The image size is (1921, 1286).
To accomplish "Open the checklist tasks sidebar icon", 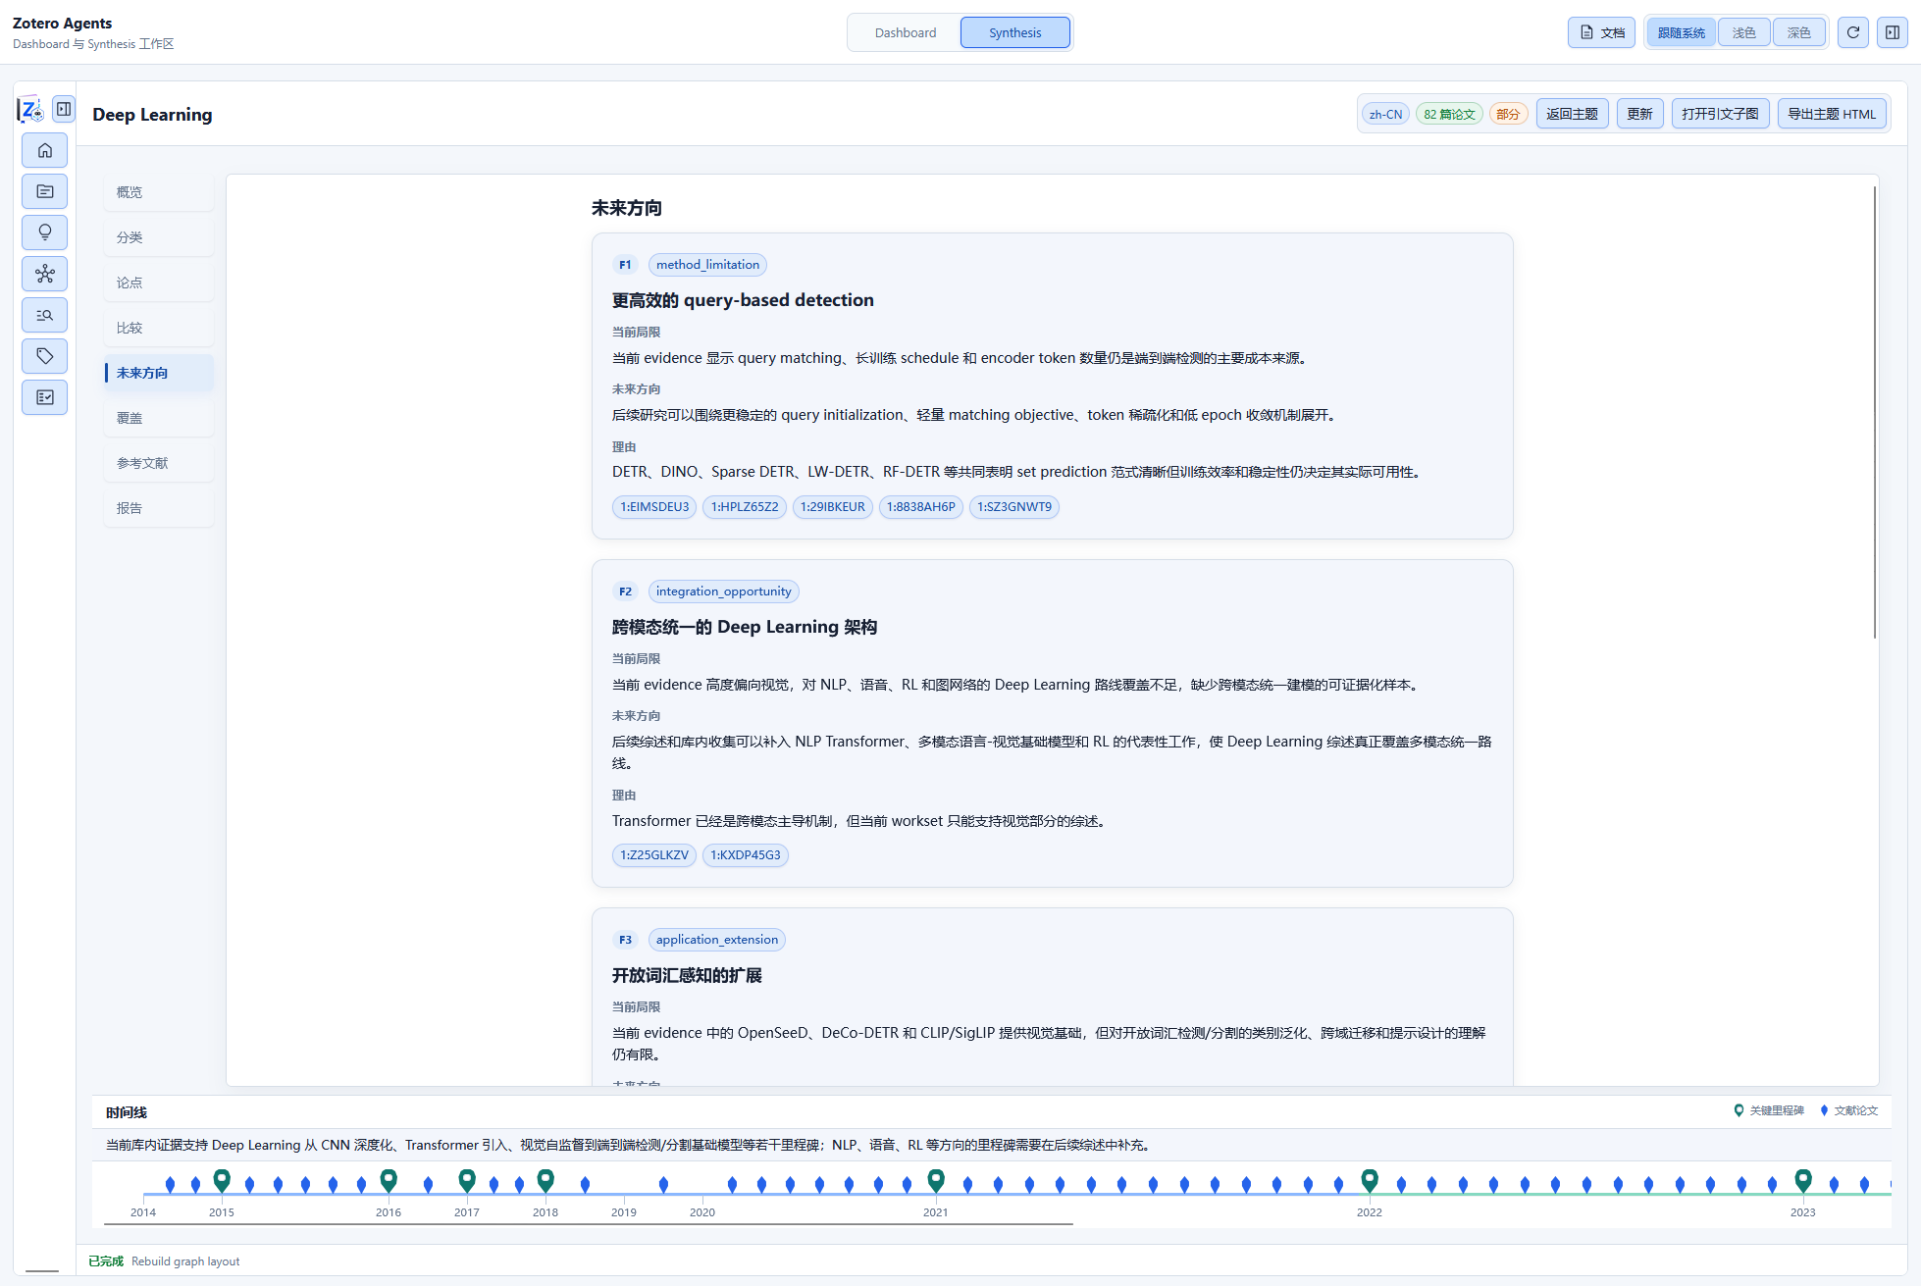I will tap(45, 397).
